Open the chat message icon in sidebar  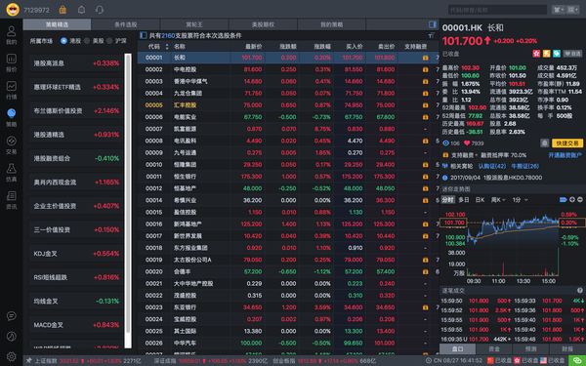12,316
